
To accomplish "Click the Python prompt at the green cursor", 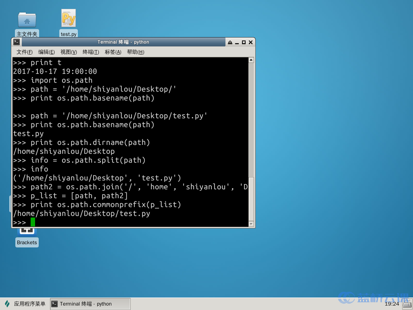I will click(33, 222).
